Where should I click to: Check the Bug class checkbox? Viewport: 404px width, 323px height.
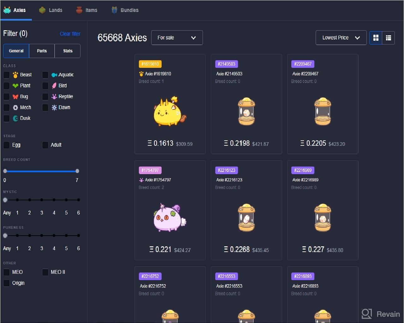[6, 97]
